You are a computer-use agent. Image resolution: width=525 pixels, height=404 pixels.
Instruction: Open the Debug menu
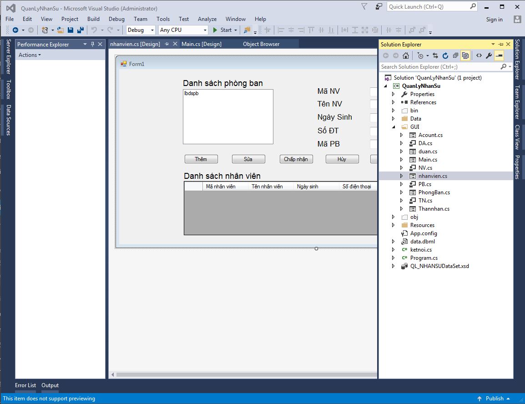coord(116,19)
